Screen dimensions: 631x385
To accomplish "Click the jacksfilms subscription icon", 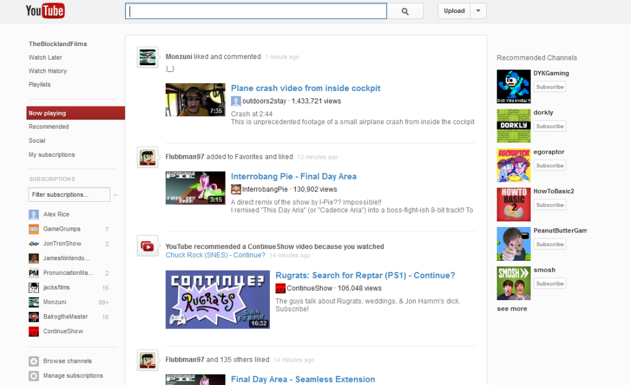I will coord(34,287).
